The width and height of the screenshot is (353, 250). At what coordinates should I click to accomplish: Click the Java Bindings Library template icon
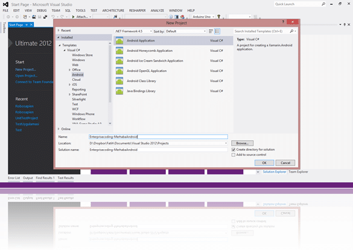click(x=119, y=91)
